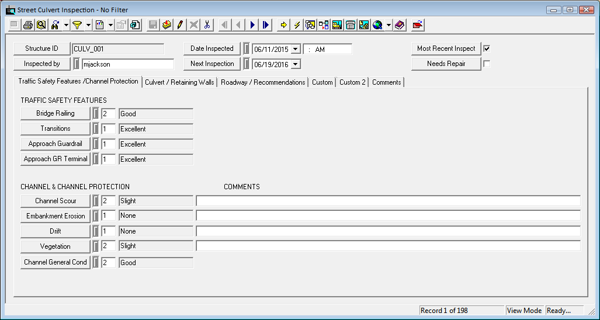Select the Comments tab
The image size is (600, 320).
click(386, 82)
